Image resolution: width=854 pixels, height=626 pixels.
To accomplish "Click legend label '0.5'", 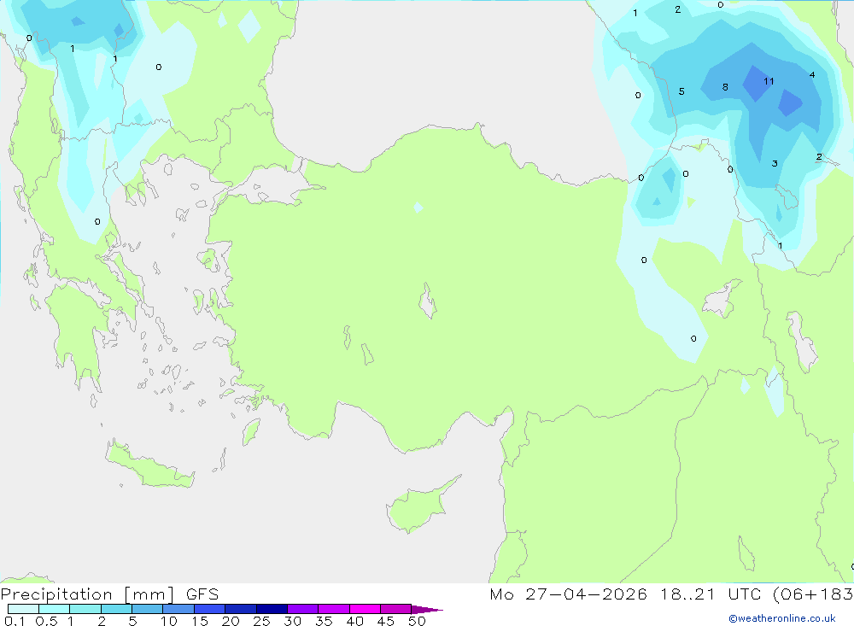I will point(46,621).
